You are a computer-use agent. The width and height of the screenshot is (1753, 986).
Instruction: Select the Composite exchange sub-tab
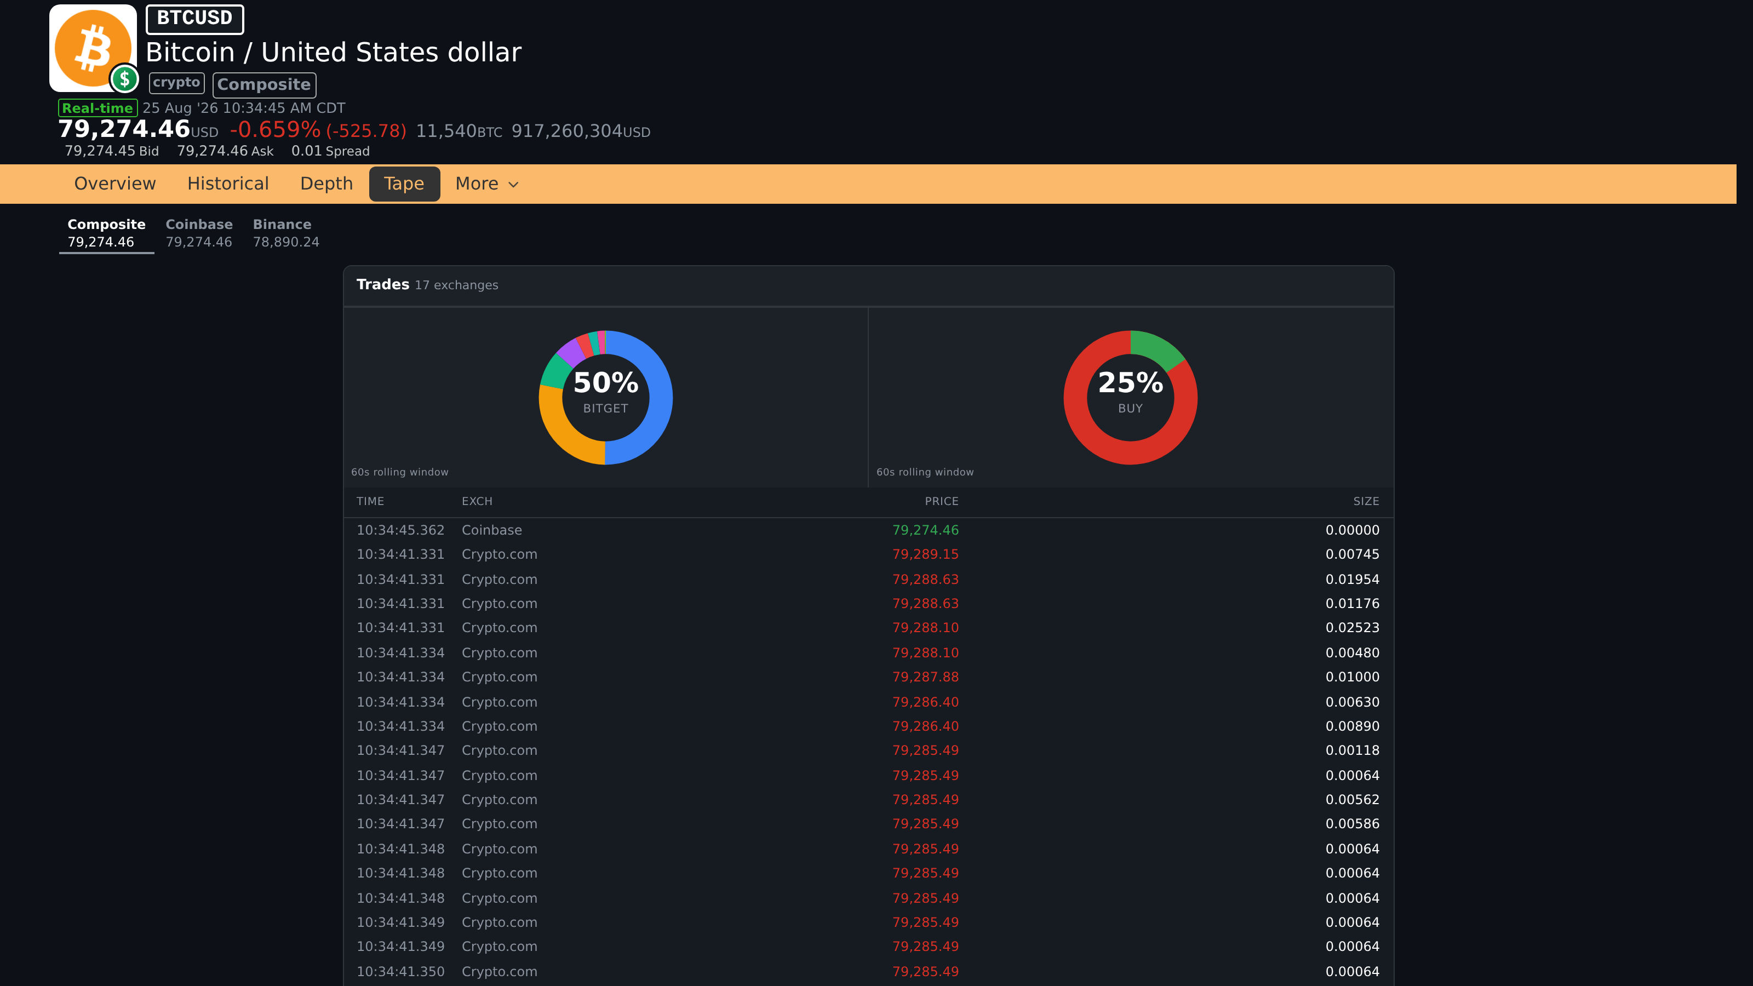[x=106, y=233]
